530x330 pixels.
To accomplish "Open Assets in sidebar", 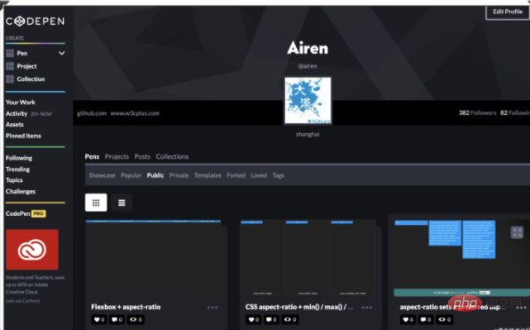I will point(15,124).
